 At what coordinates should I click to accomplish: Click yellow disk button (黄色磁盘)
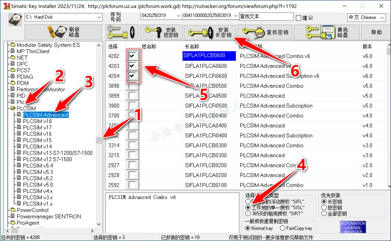[x=327, y=32]
